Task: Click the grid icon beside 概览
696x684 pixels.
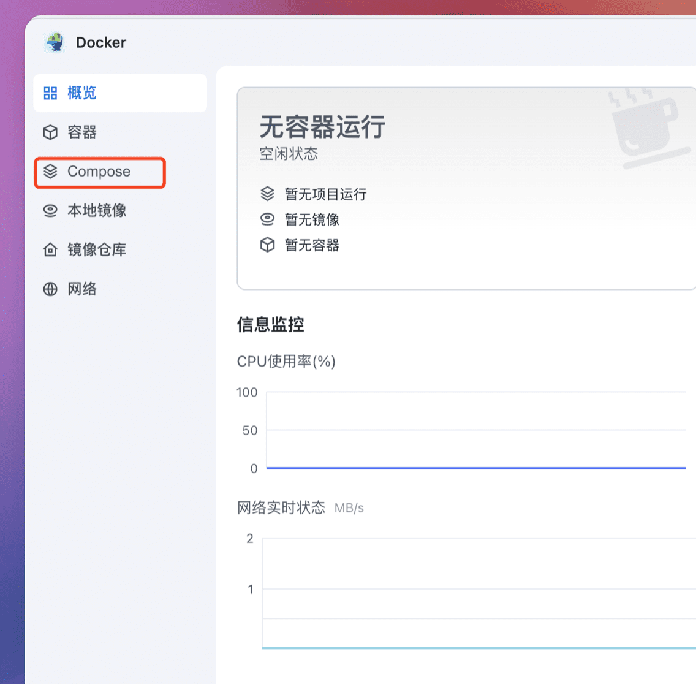Action: 50,93
